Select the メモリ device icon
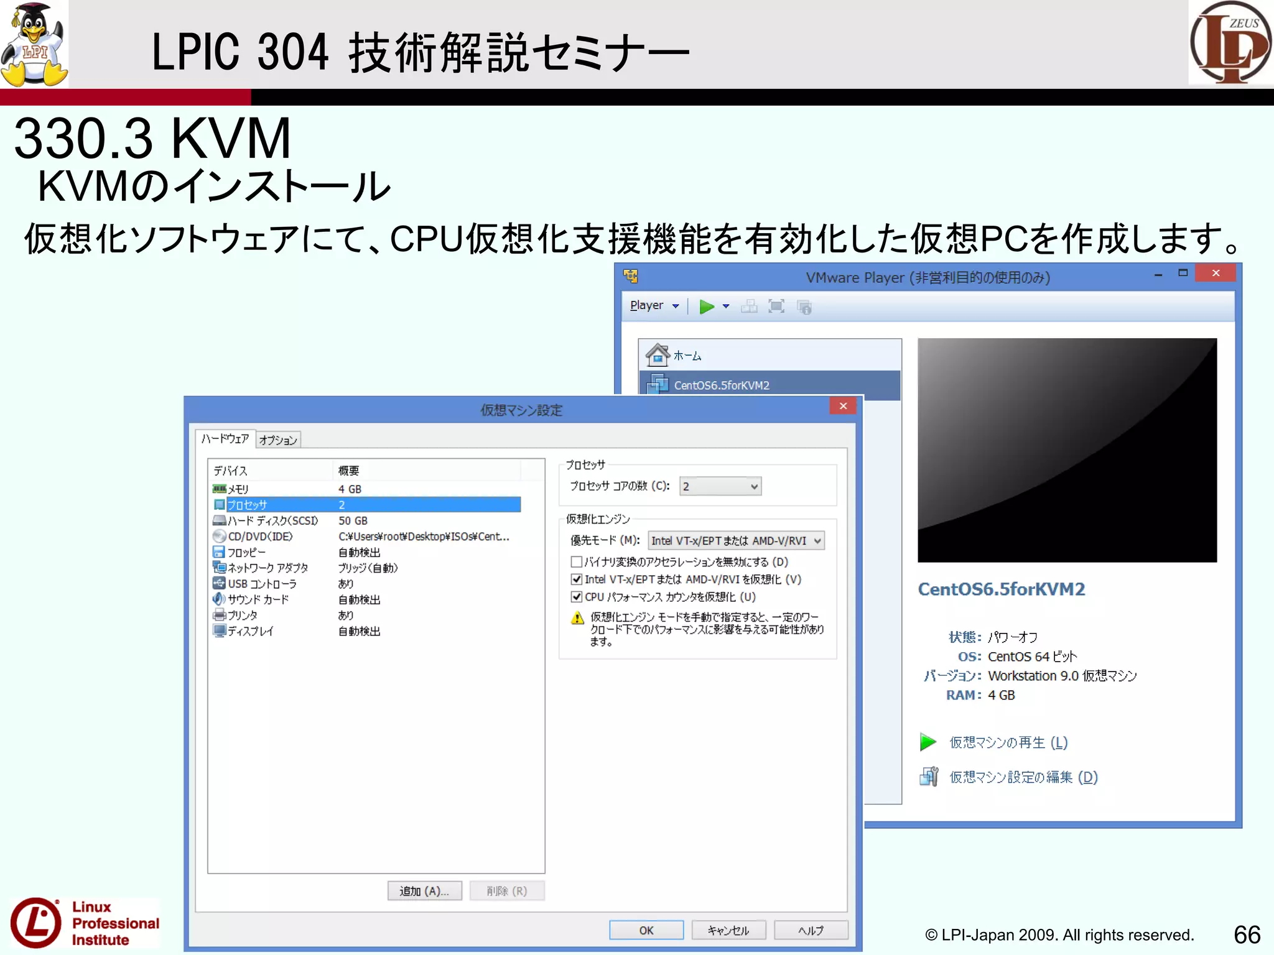The width and height of the screenshot is (1274, 955). [220, 489]
